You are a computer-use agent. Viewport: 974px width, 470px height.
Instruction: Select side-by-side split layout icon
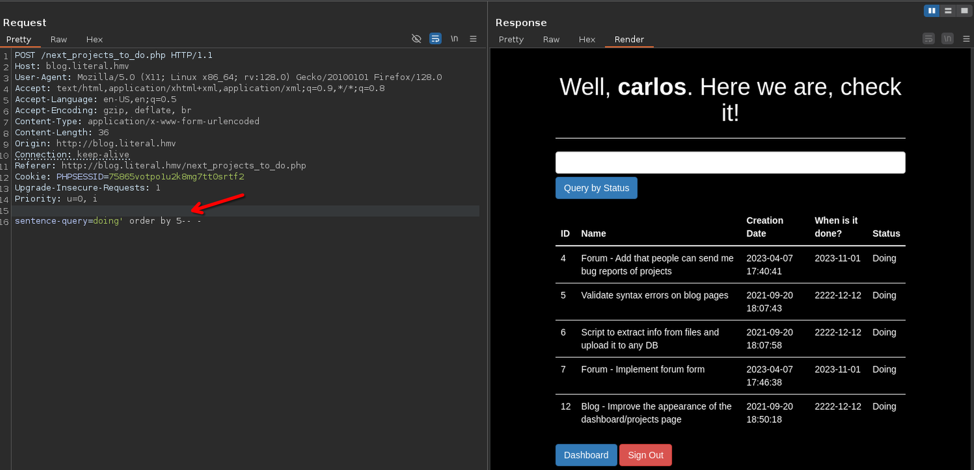click(931, 11)
